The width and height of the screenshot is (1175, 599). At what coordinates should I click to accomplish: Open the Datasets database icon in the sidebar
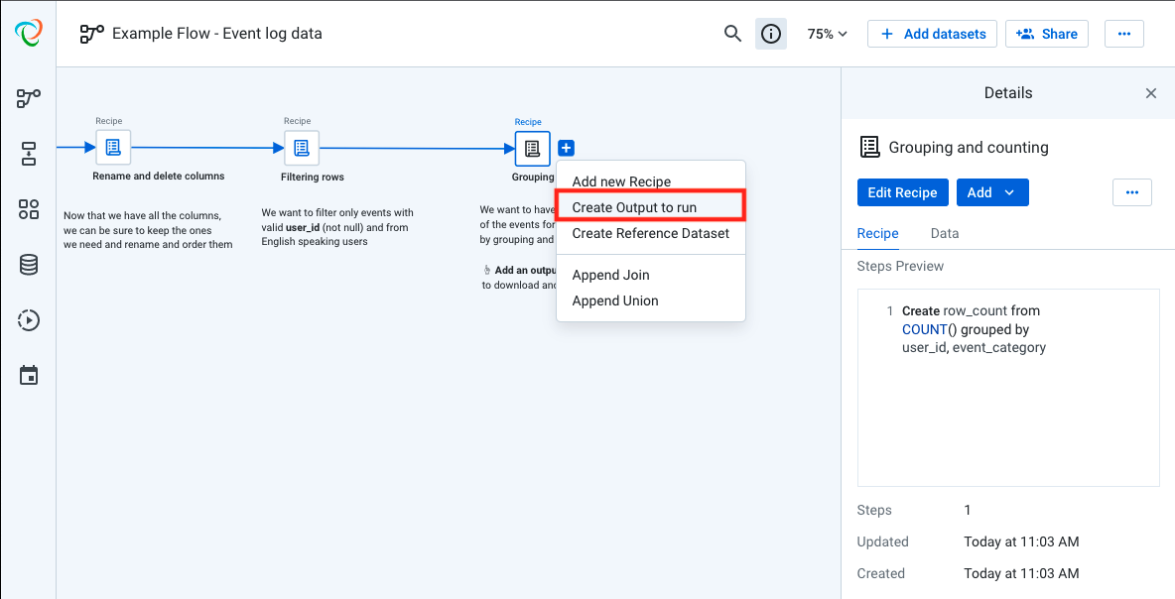28,264
